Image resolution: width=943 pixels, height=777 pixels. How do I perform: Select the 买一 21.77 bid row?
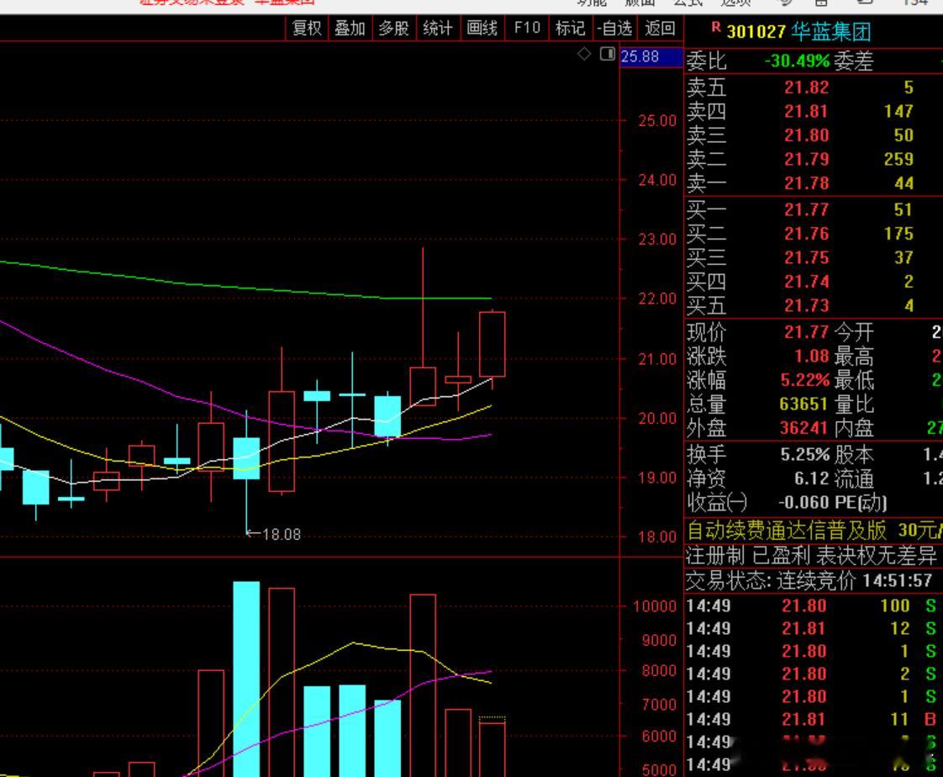(813, 209)
